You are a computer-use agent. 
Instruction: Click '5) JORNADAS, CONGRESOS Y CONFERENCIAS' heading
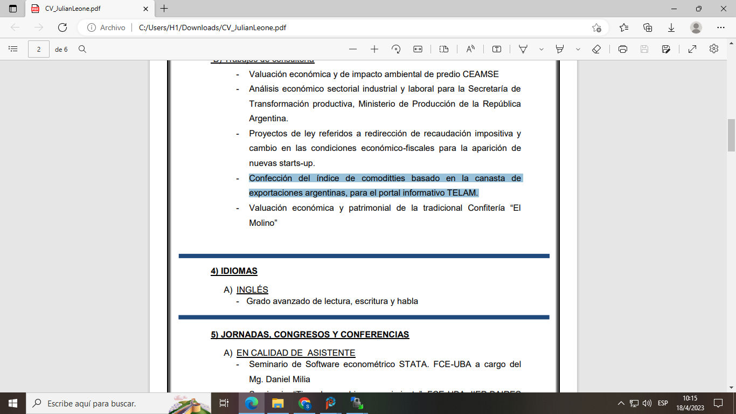coord(310,335)
